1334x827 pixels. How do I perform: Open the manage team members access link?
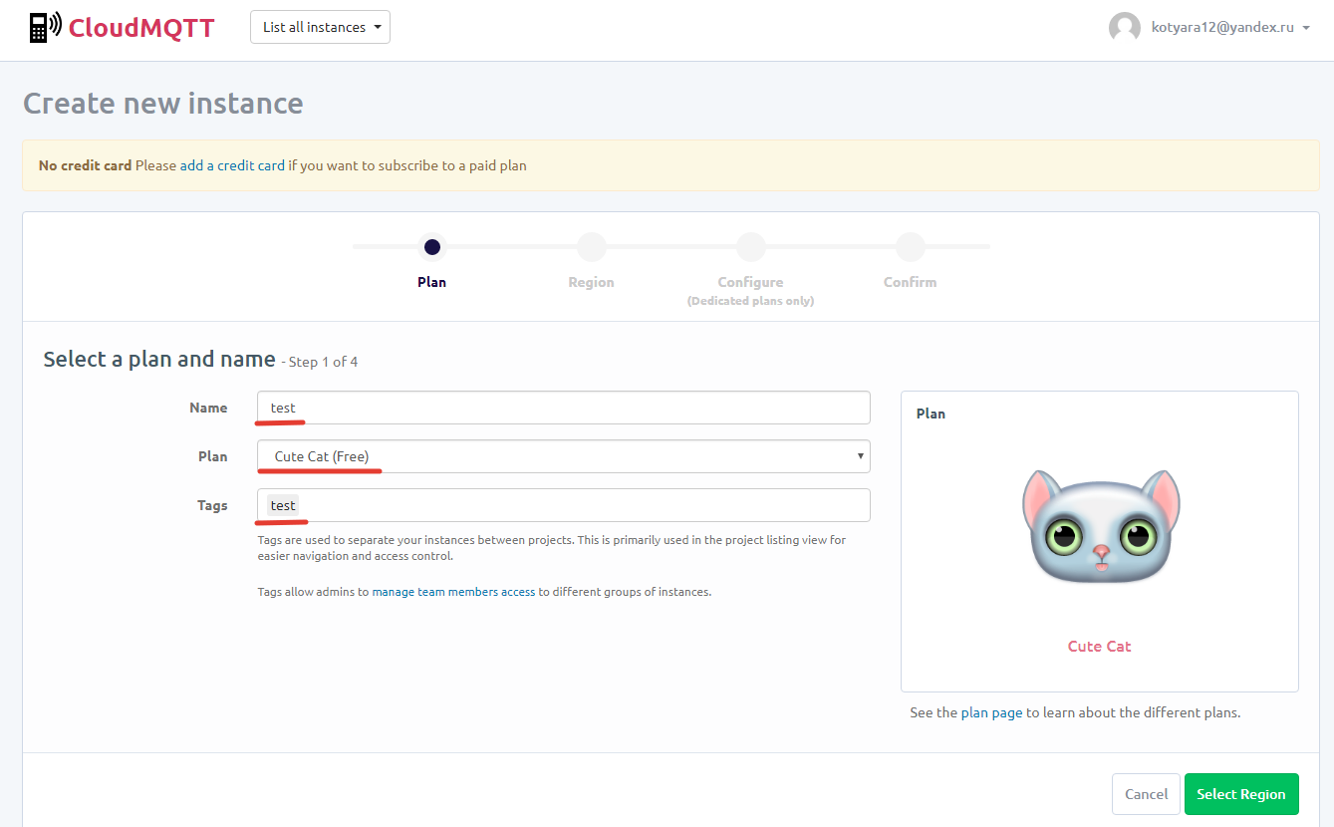point(453,592)
